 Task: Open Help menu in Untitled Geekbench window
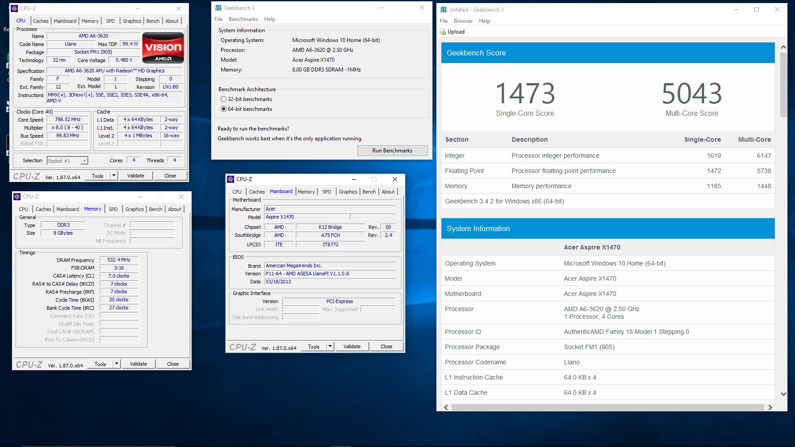[x=484, y=21]
